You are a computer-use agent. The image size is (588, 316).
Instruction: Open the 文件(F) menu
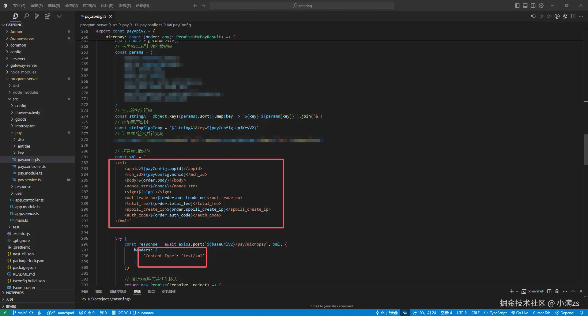click(19, 6)
